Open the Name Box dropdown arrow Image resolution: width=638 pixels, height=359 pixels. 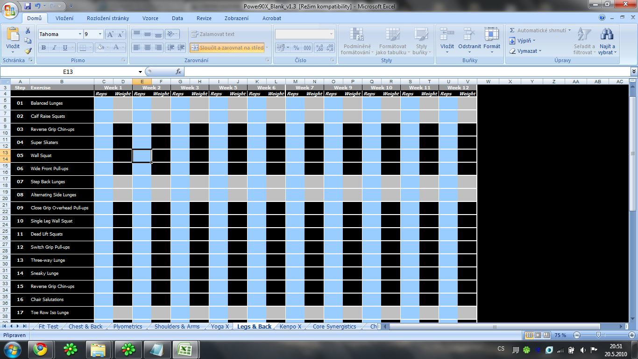(140, 72)
